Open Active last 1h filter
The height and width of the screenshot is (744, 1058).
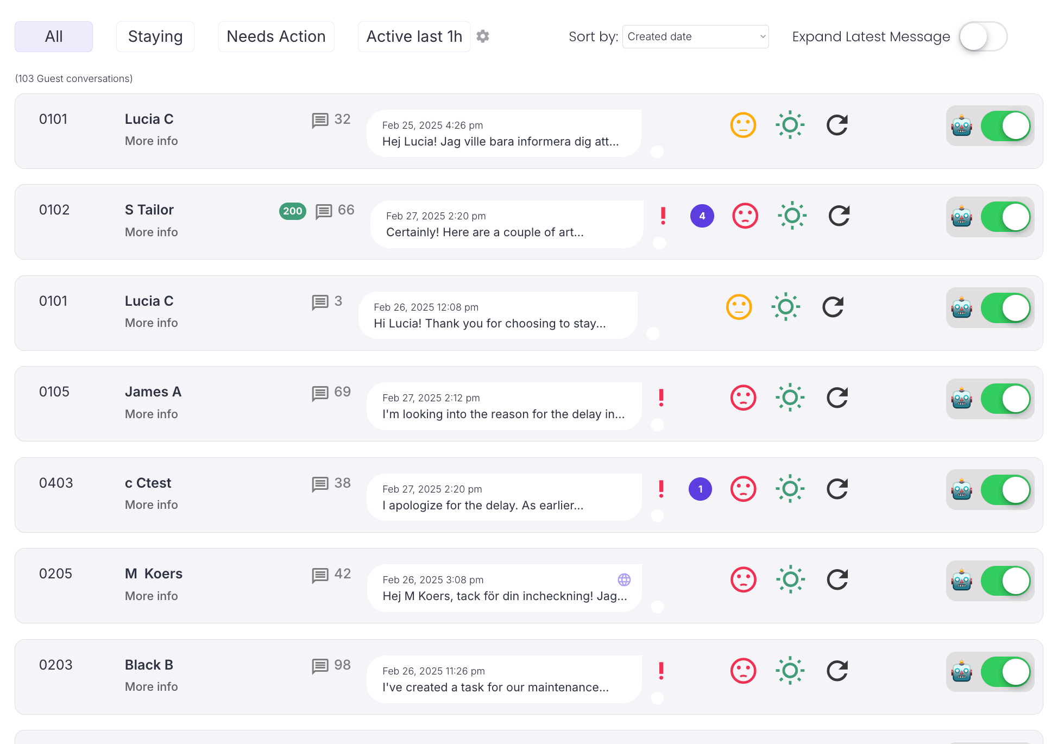click(414, 37)
